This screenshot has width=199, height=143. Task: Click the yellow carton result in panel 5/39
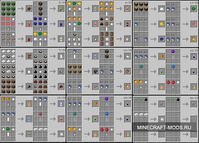click(x=61, y=39)
